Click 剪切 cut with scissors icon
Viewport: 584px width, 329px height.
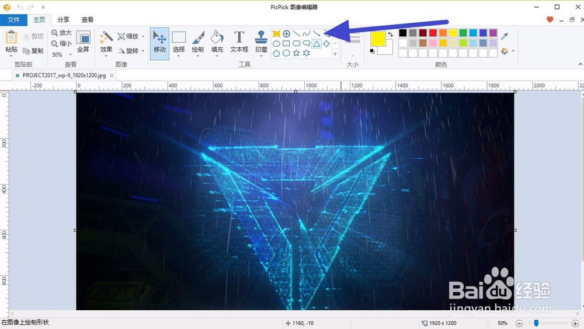[33, 36]
